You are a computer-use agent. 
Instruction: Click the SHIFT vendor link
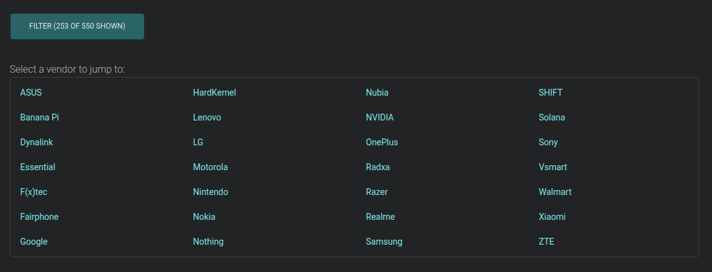551,93
